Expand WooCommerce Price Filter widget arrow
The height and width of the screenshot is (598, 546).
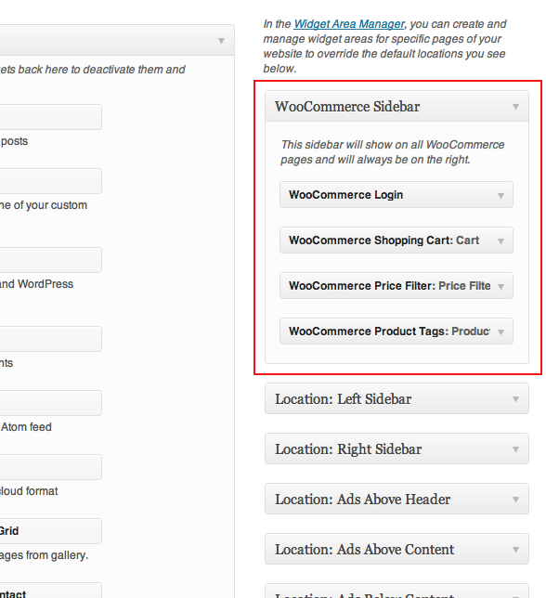tap(500, 286)
